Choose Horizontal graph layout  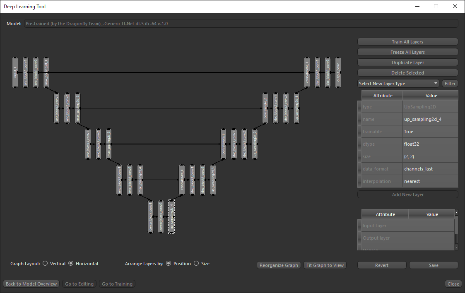pyautogui.click(x=71, y=264)
